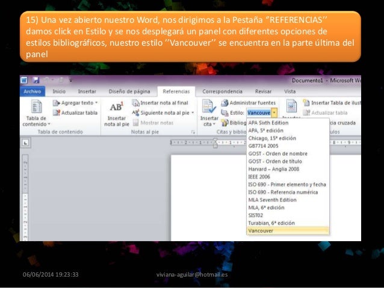The height and width of the screenshot is (288, 384).
Task: Click the Word application icon in title bar
Action: click(x=24, y=80)
